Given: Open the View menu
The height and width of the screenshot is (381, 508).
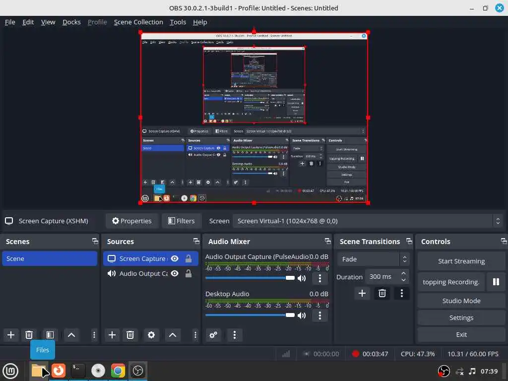Looking at the screenshot, I should [48, 22].
